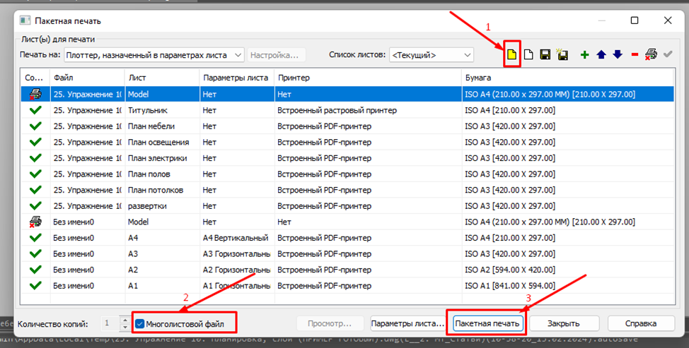Click the Параметры листа... button
This screenshot has height=348, width=689.
point(408,324)
